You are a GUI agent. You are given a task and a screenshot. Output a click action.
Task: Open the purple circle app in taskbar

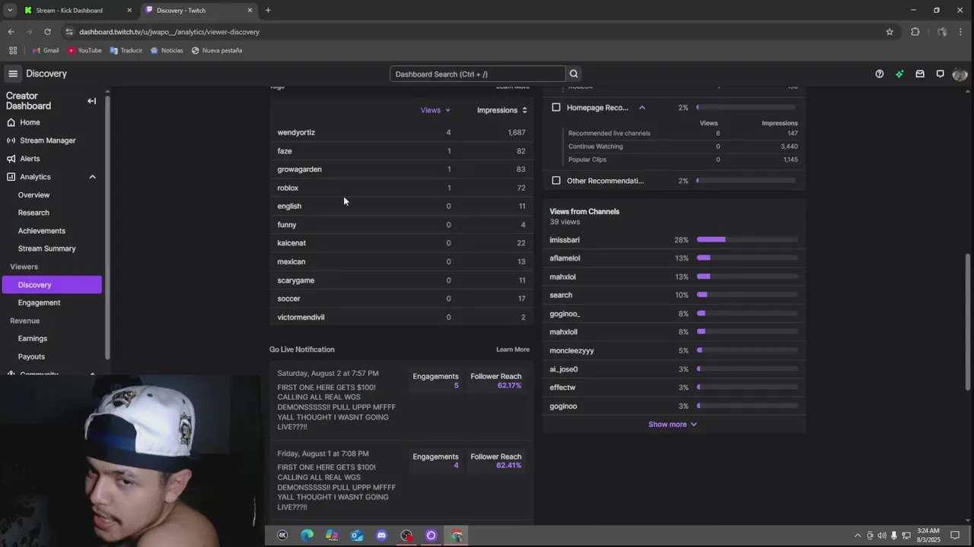pyautogui.click(x=431, y=536)
